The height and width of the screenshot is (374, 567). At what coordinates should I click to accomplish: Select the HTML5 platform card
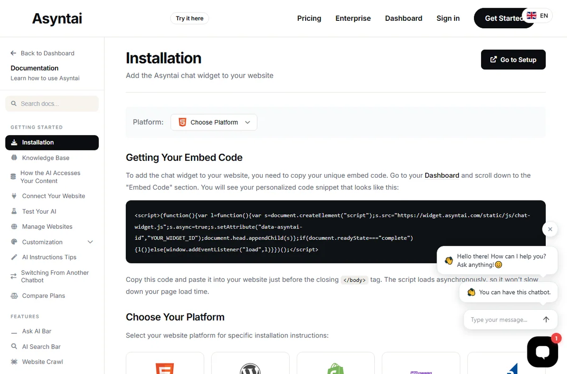pos(165,363)
